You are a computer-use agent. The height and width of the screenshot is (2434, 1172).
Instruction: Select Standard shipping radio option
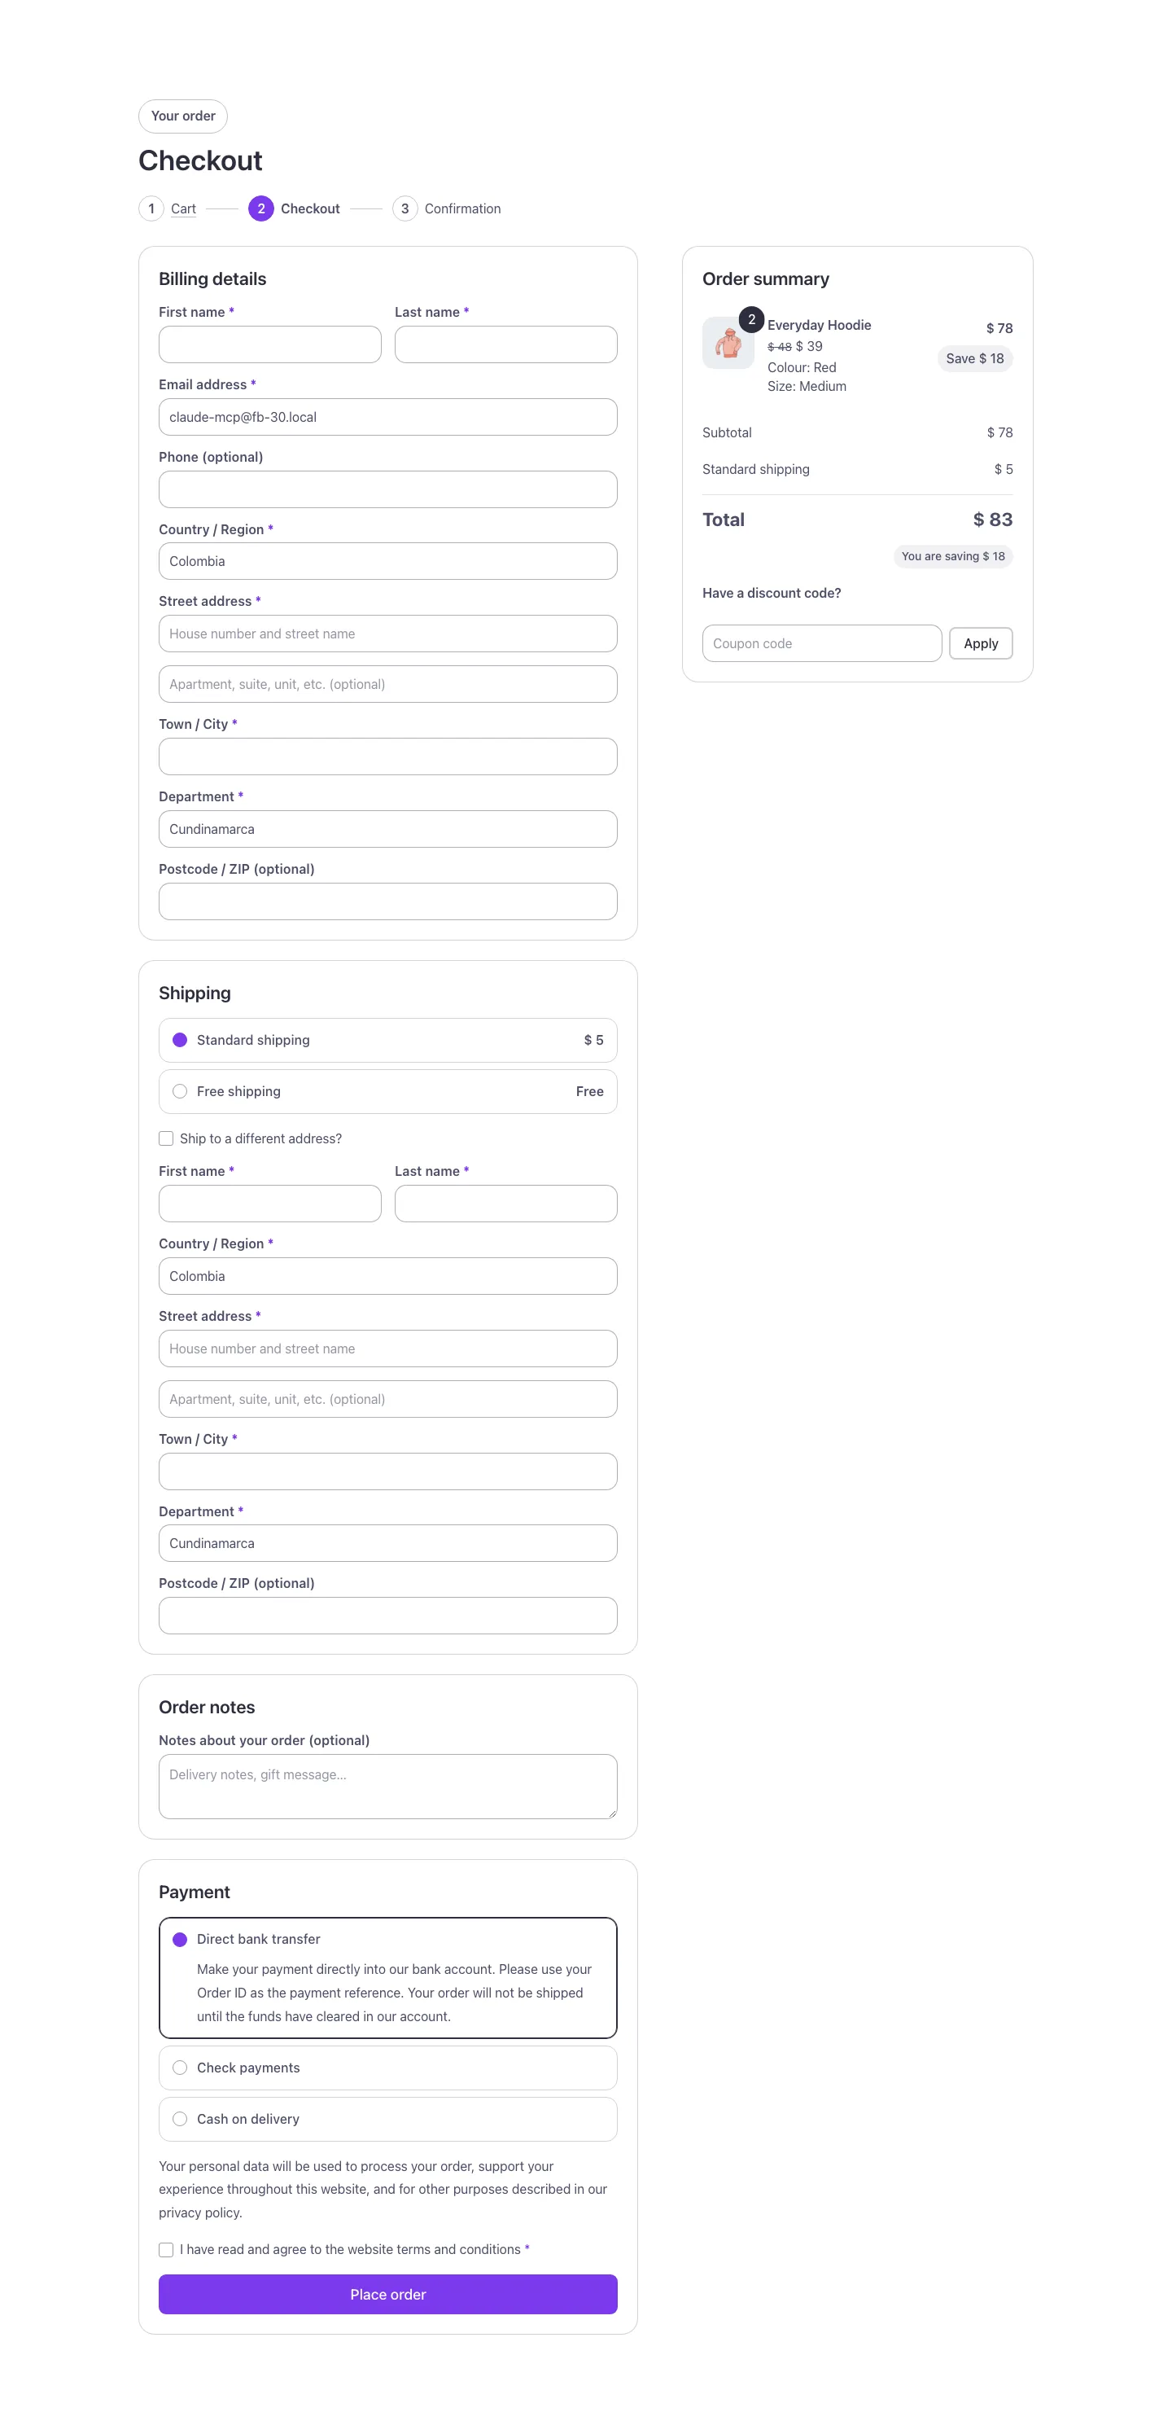click(181, 1041)
